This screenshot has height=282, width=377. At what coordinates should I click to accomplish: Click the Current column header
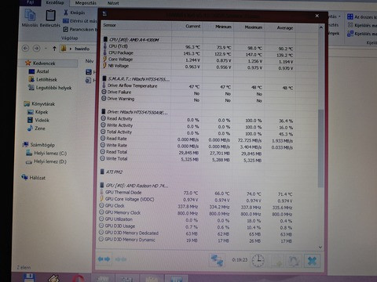coord(187,26)
